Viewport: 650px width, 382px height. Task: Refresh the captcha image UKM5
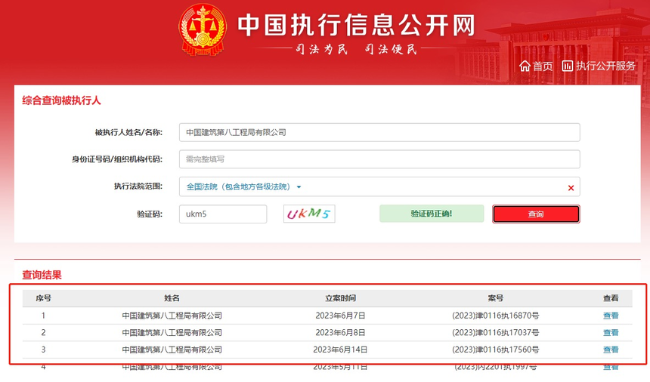309,214
